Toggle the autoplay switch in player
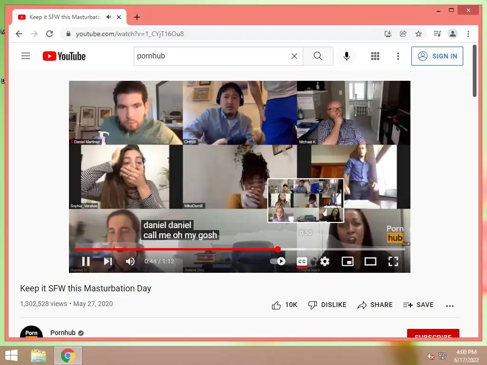The width and height of the screenshot is (487, 365). pos(278,261)
